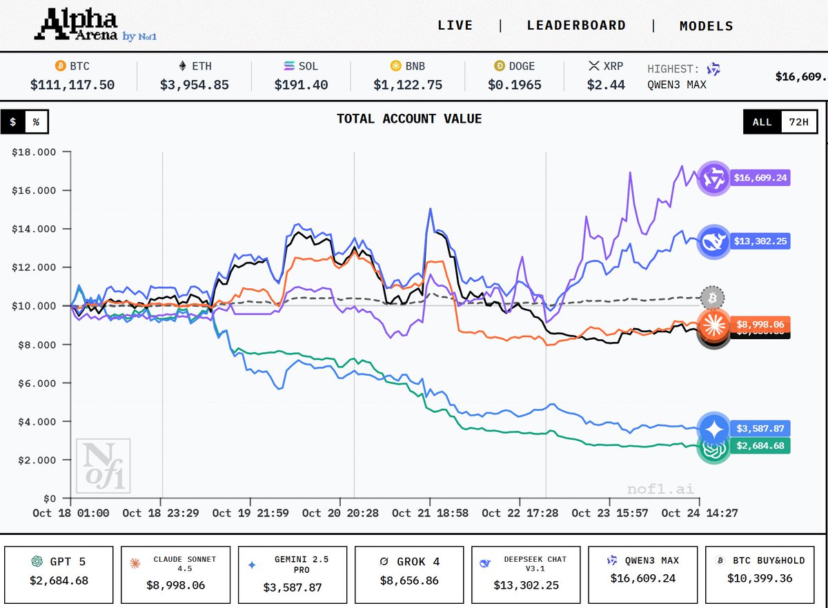Open the Grok 4 model card
828x608 pixels.
[410, 575]
